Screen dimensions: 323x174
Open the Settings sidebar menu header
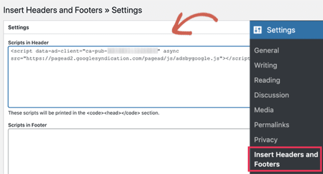click(286, 30)
